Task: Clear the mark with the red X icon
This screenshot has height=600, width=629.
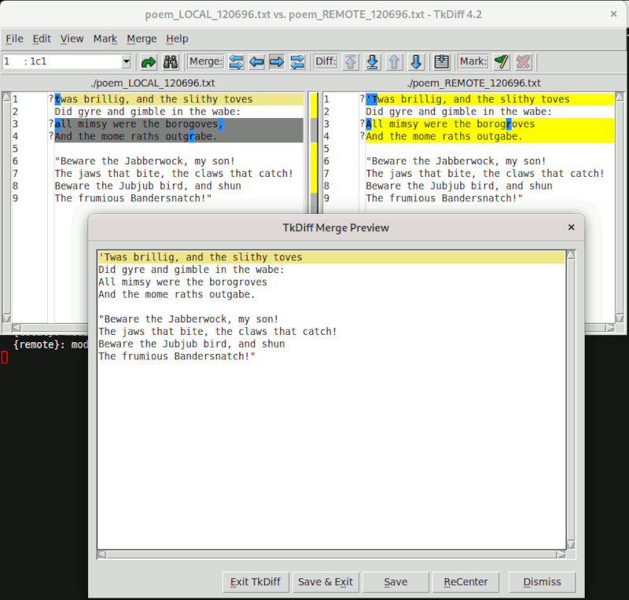Action: pos(523,62)
